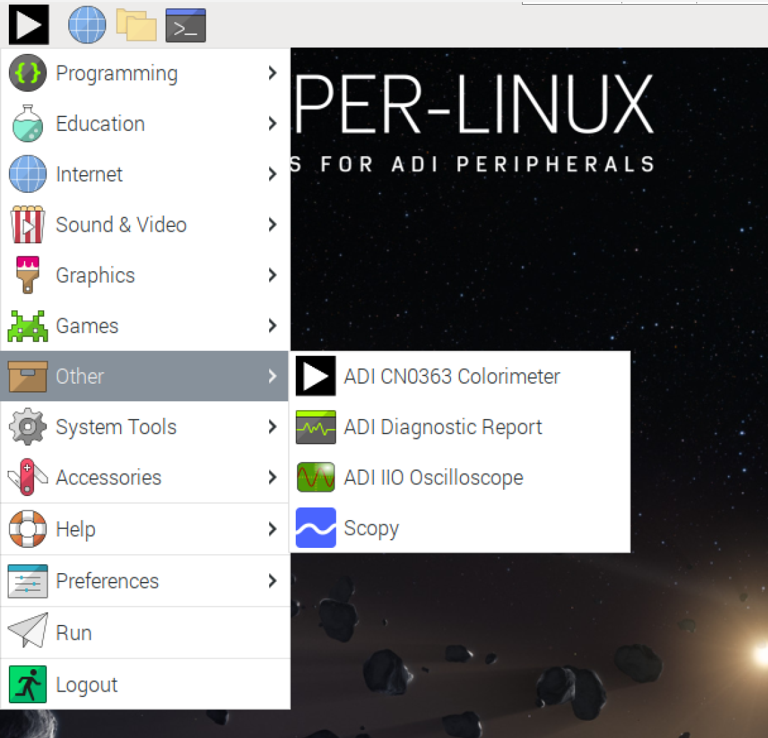Launch the web browser globe icon in panel
Screen dimensions: 768x738
pyautogui.click(x=87, y=25)
